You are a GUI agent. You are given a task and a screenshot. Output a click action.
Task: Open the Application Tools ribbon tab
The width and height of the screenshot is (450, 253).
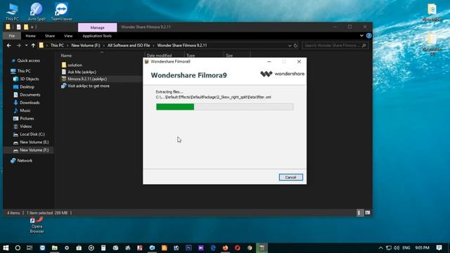(97, 36)
